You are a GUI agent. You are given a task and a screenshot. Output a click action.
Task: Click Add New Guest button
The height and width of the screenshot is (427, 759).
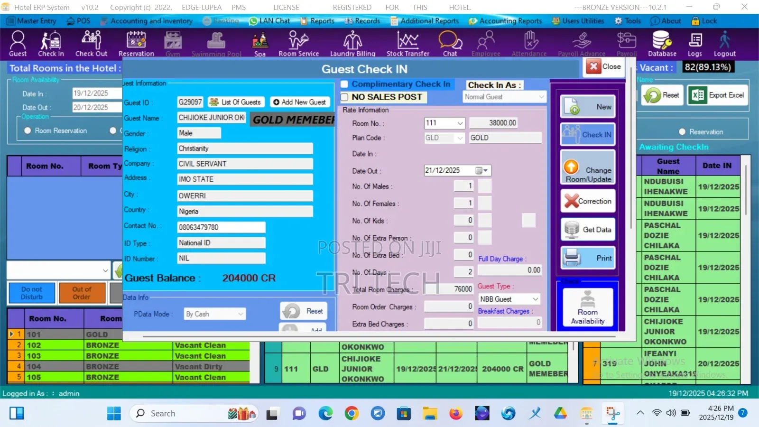299,102
